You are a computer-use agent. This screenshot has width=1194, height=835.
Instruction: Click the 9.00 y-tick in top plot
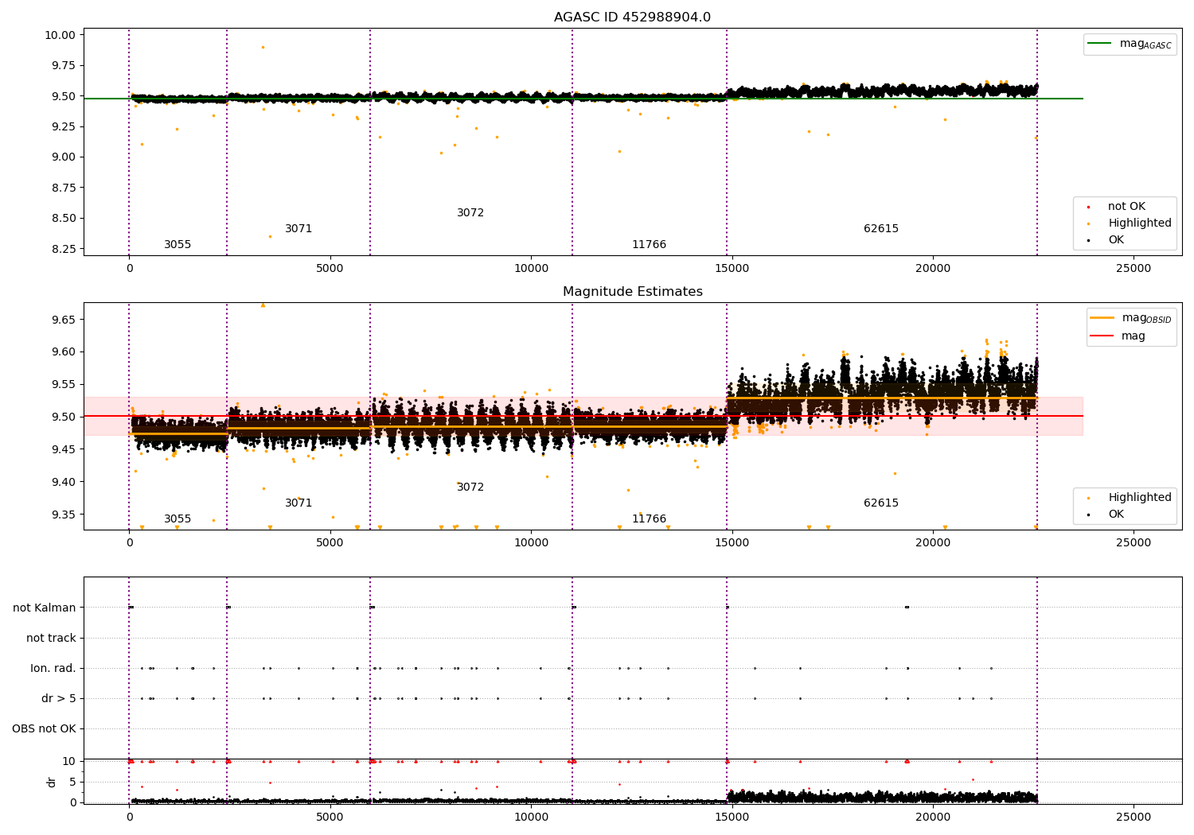coord(63,157)
